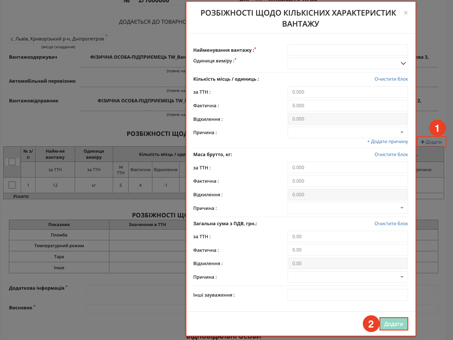Image resolution: width=453 pixels, height=340 pixels.
Task: Close the discrepancies dialog with X
Action: (406, 13)
